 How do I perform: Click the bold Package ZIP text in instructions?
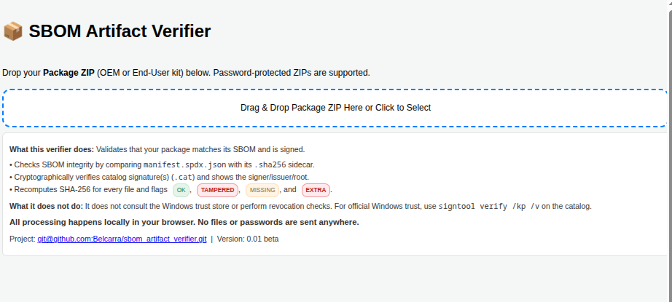(x=69, y=73)
